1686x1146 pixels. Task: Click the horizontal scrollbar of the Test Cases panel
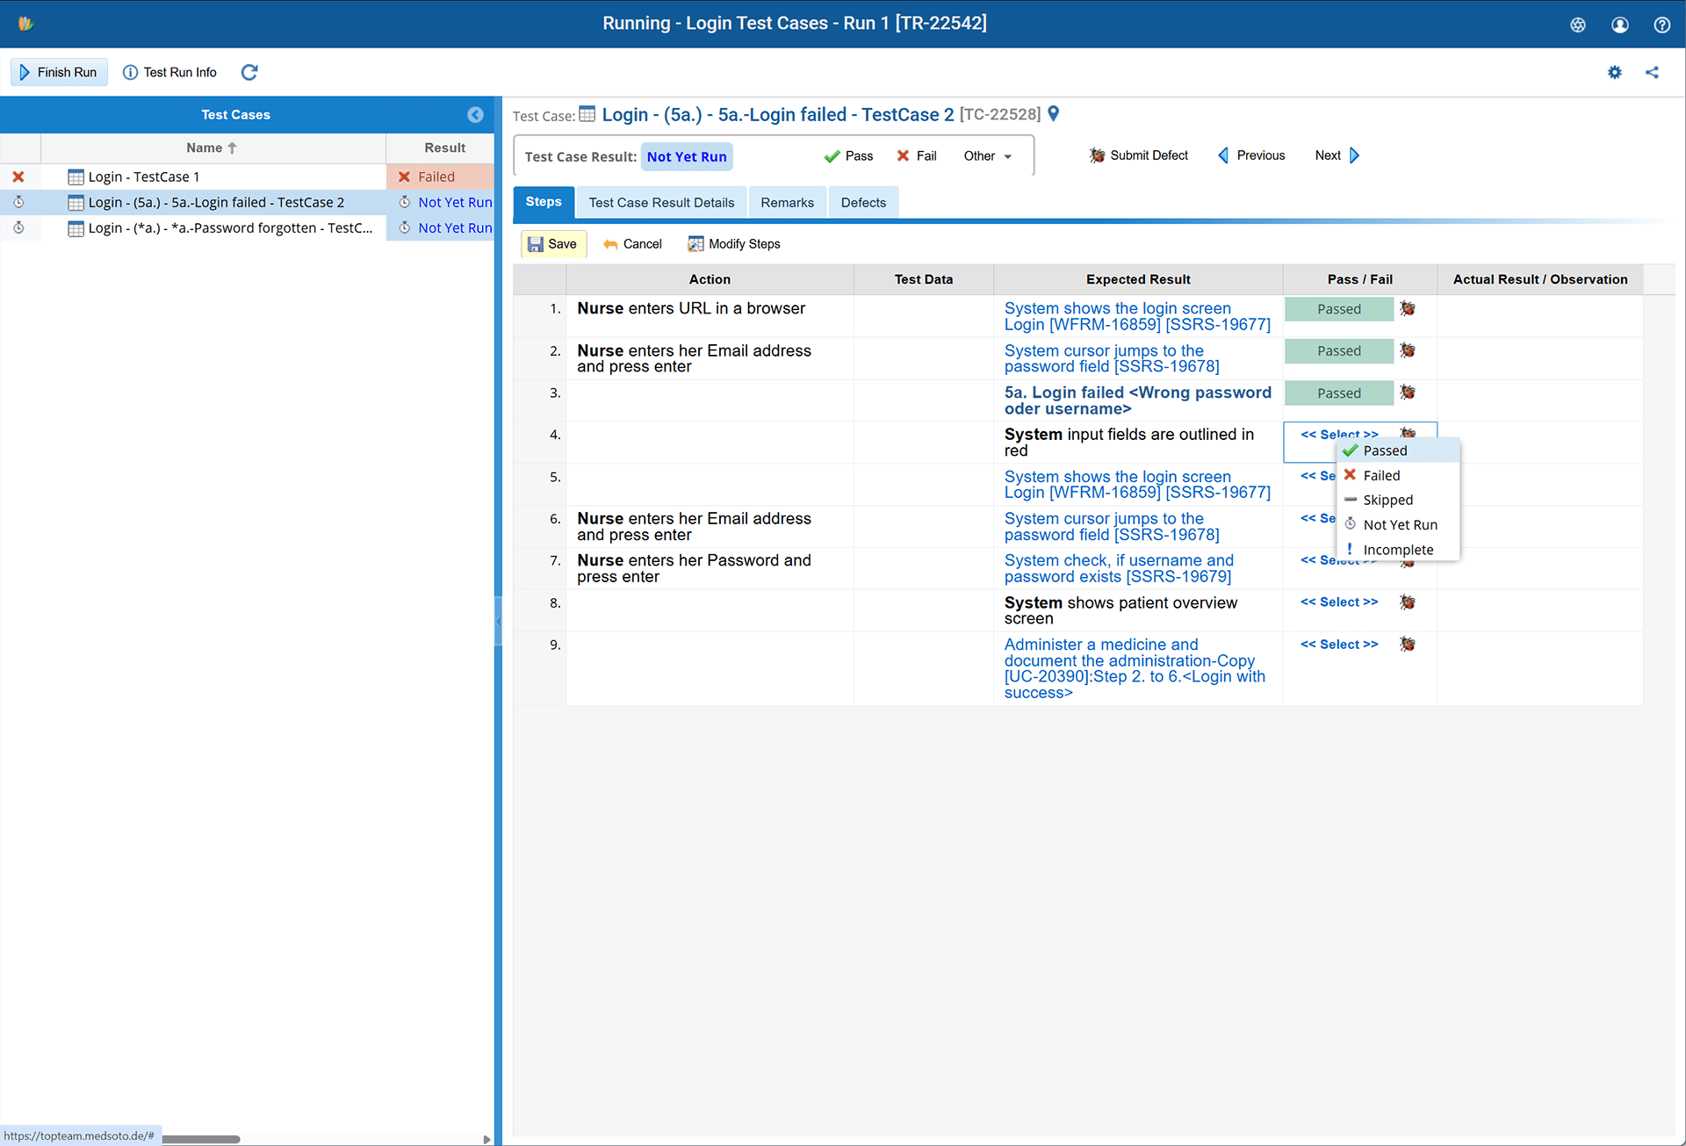[201, 1139]
